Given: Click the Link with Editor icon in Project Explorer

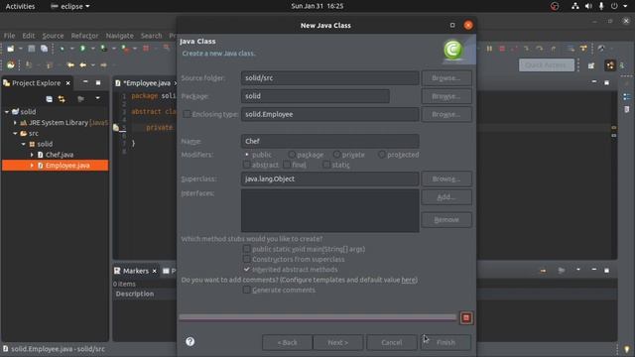Looking at the screenshot, I should [x=62, y=99].
